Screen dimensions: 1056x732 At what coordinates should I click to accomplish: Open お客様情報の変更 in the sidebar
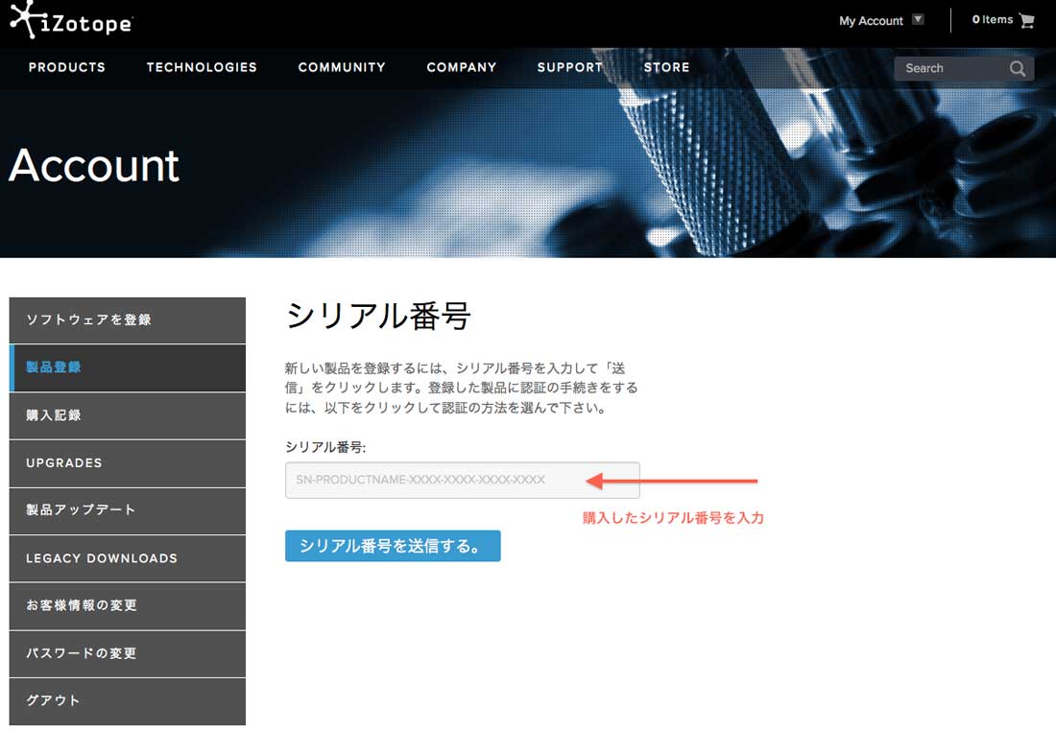point(128,606)
